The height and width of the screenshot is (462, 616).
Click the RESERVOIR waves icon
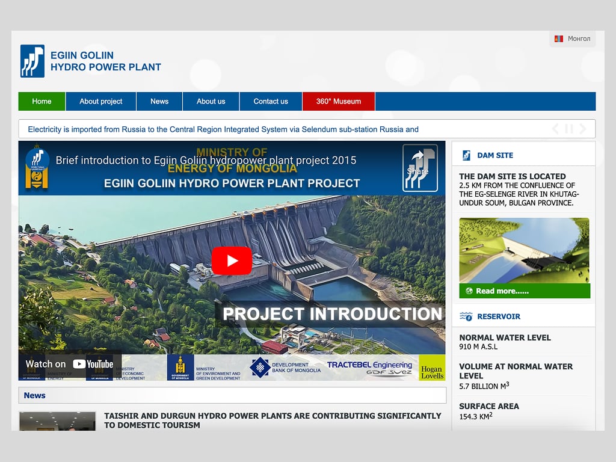[466, 315]
